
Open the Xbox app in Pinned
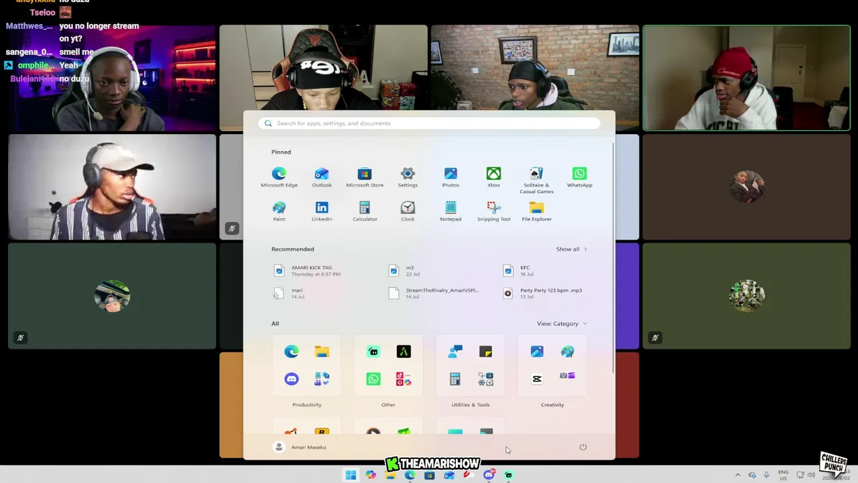click(493, 178)
